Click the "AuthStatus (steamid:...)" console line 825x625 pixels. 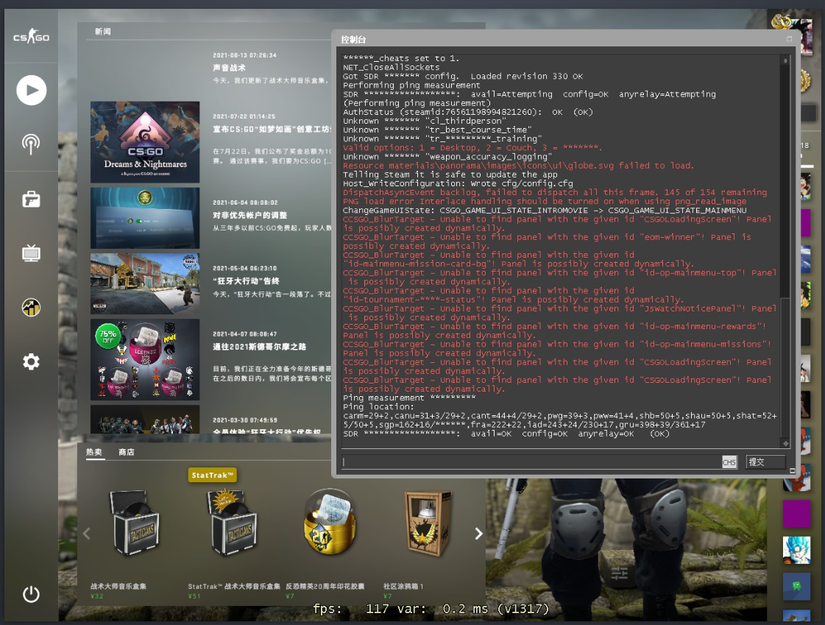468,112
